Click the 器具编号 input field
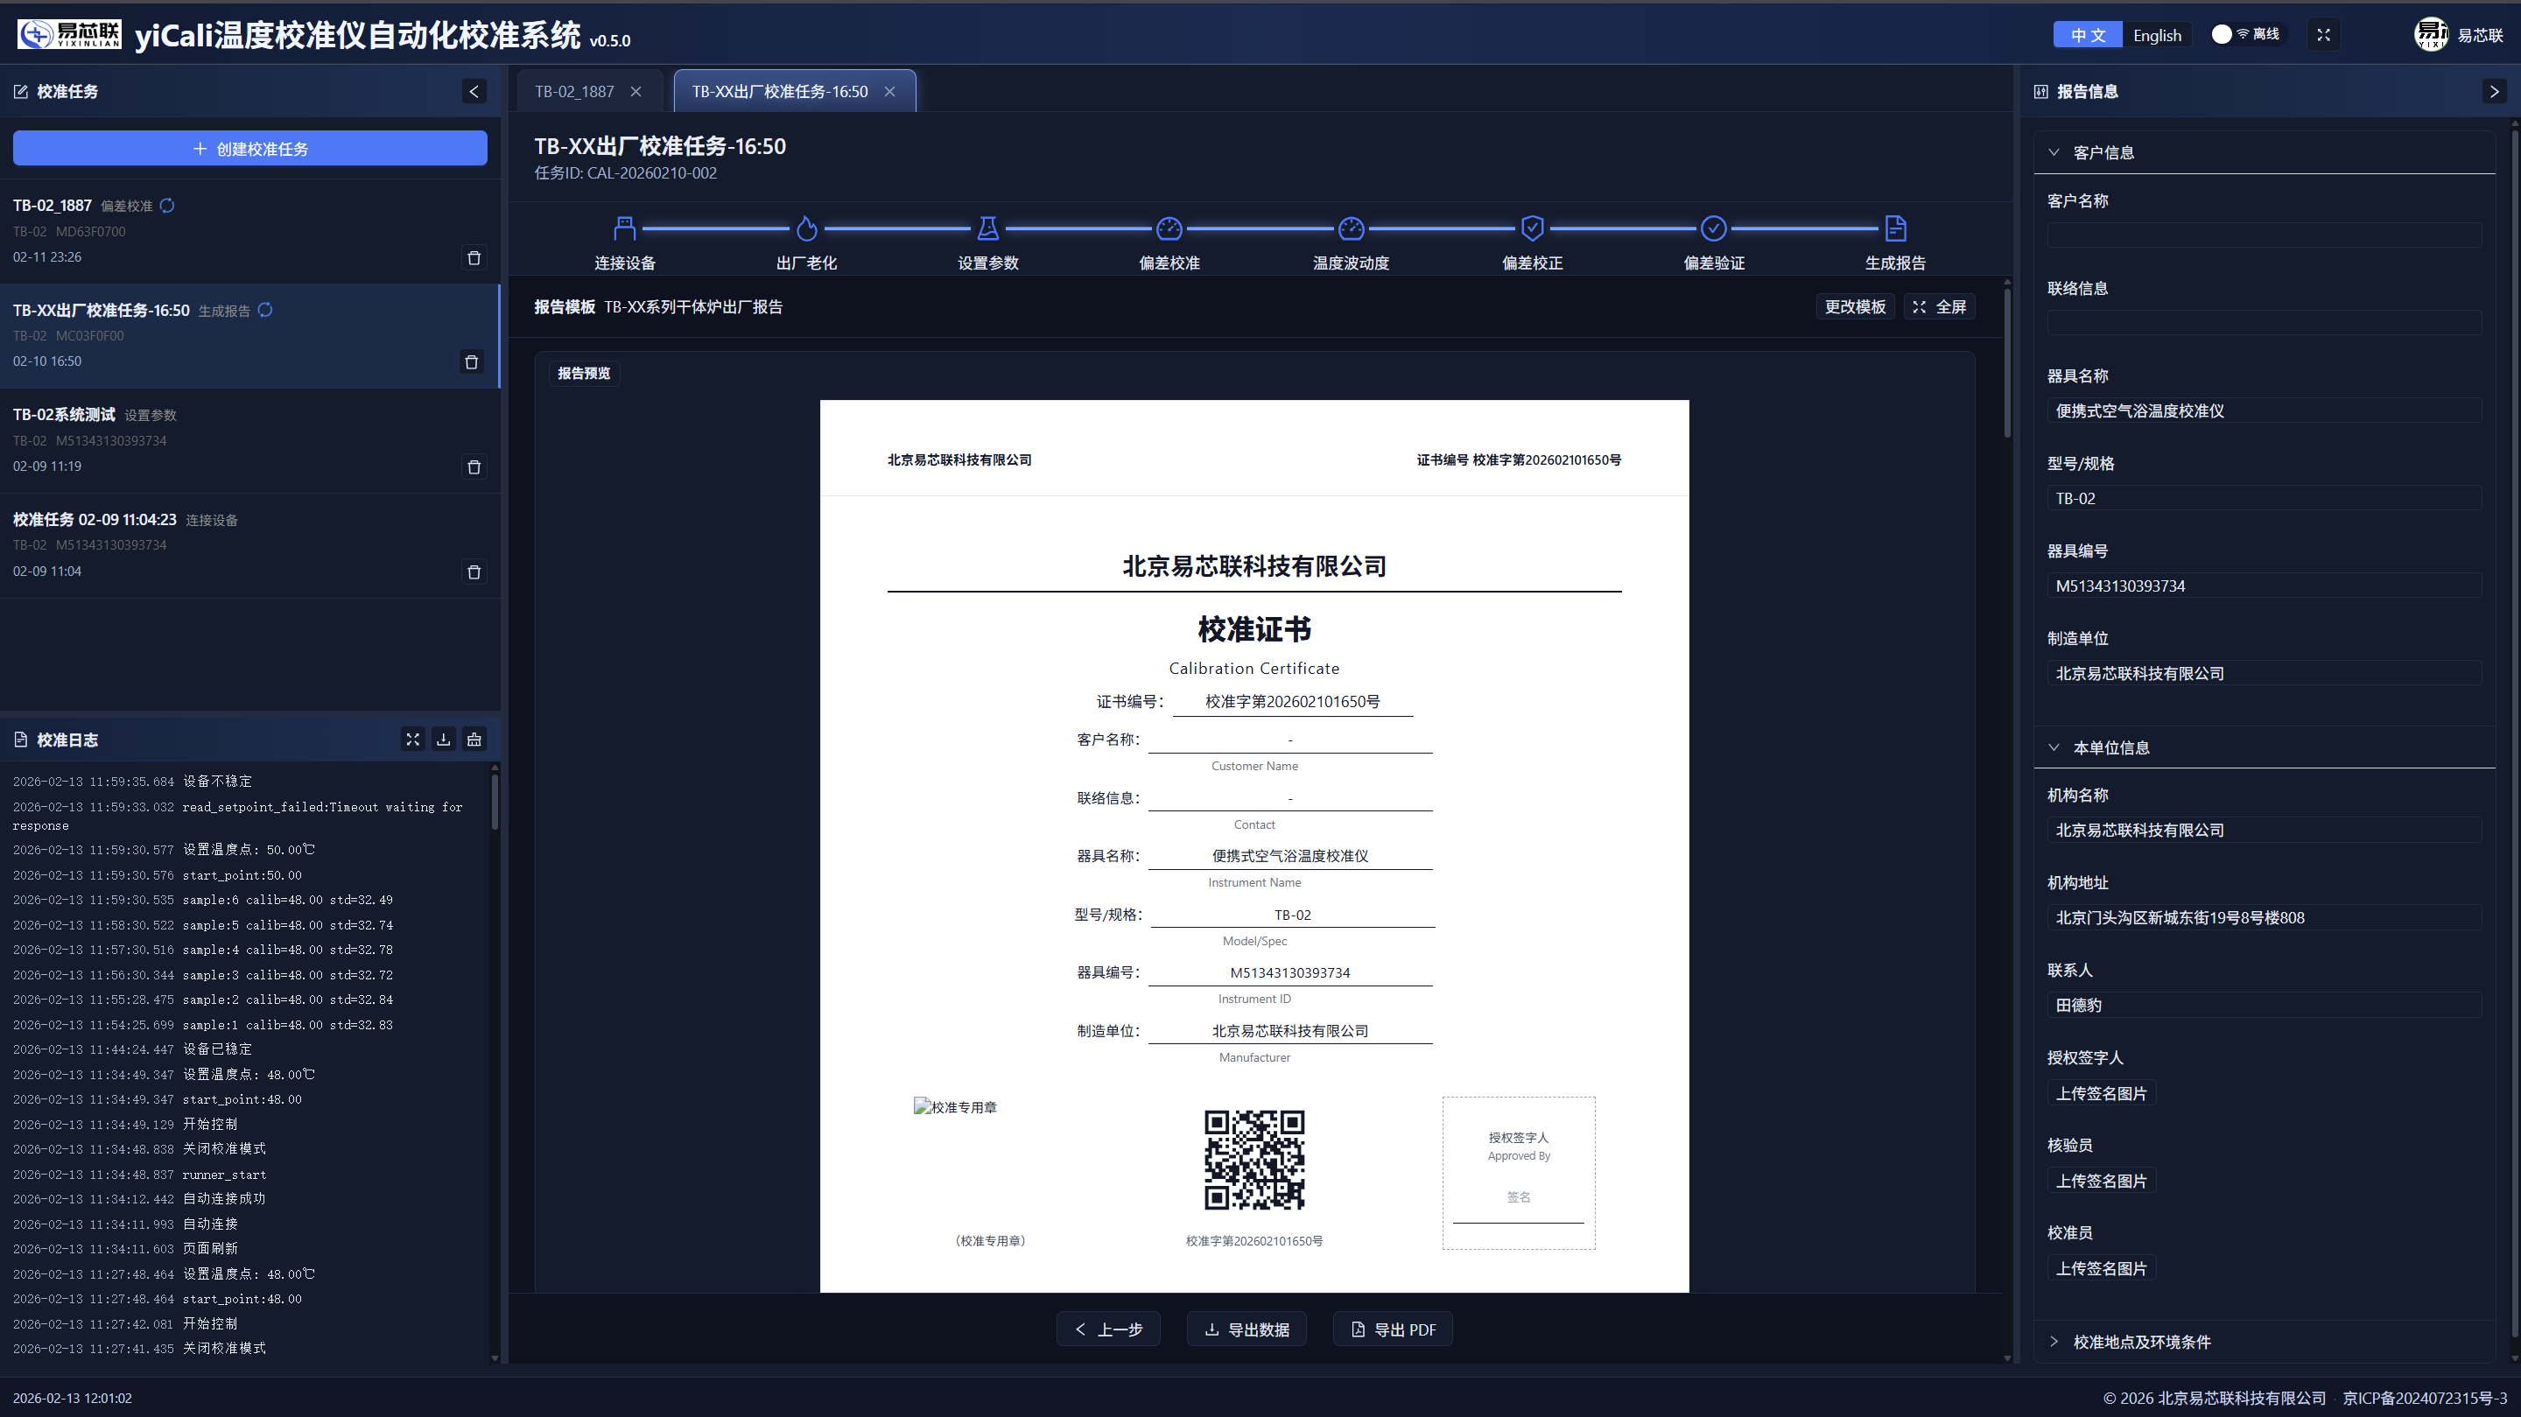The width and height of the screenshot is (2521, 1417). pos(2265,586)
